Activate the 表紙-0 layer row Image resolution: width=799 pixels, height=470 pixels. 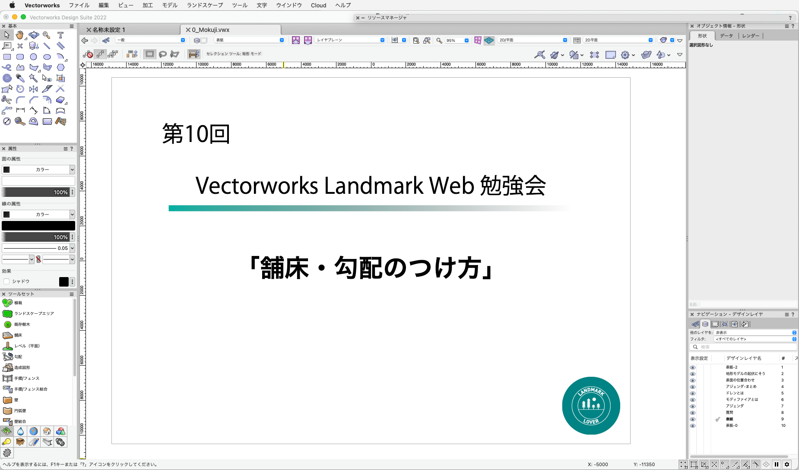[x=743, y=426]
